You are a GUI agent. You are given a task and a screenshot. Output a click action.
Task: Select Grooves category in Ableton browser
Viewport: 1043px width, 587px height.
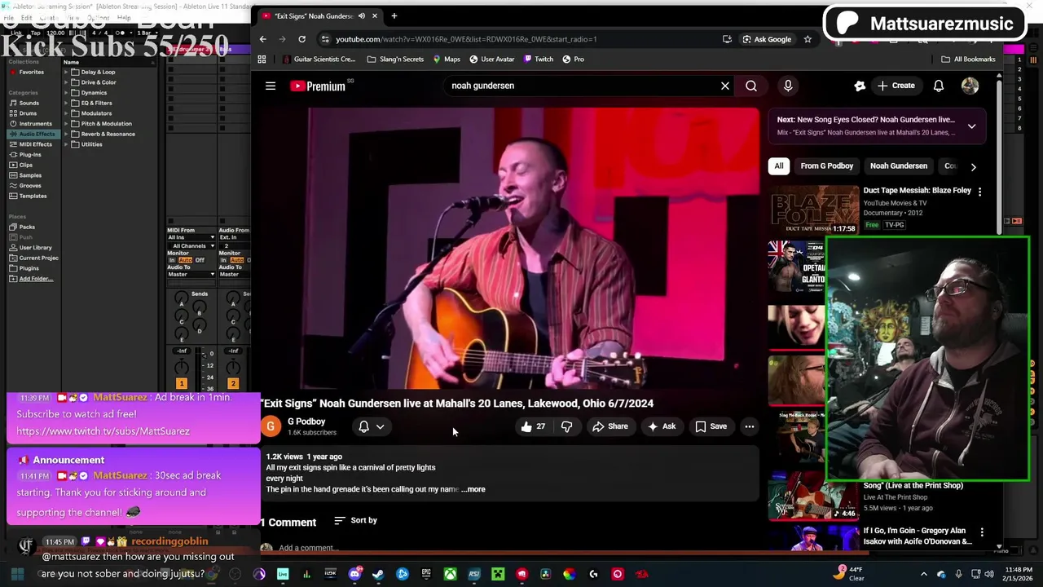coord(29,186)
